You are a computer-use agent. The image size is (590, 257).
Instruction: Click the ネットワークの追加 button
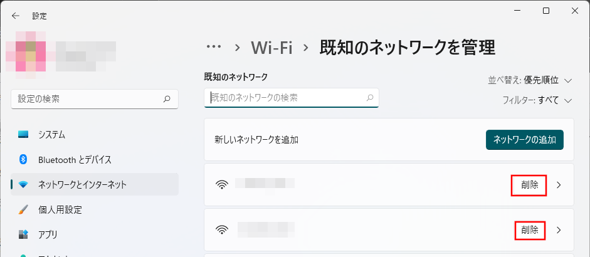(x=525, y=139)
